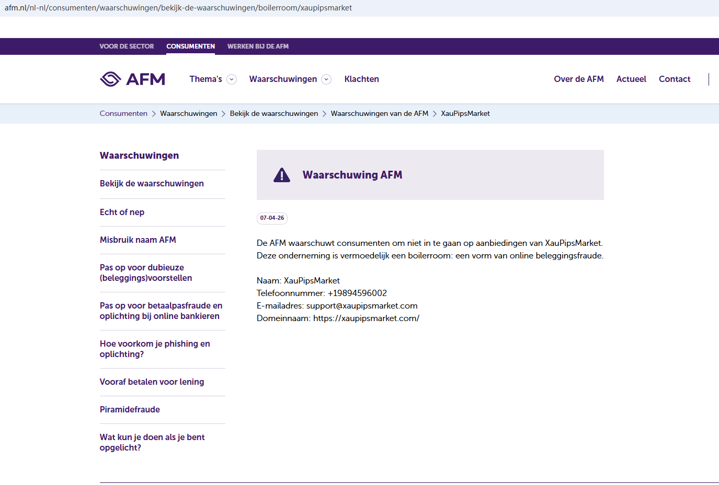
Task: Expand the Thema's dropdown chevron
Action: point(232,79)
